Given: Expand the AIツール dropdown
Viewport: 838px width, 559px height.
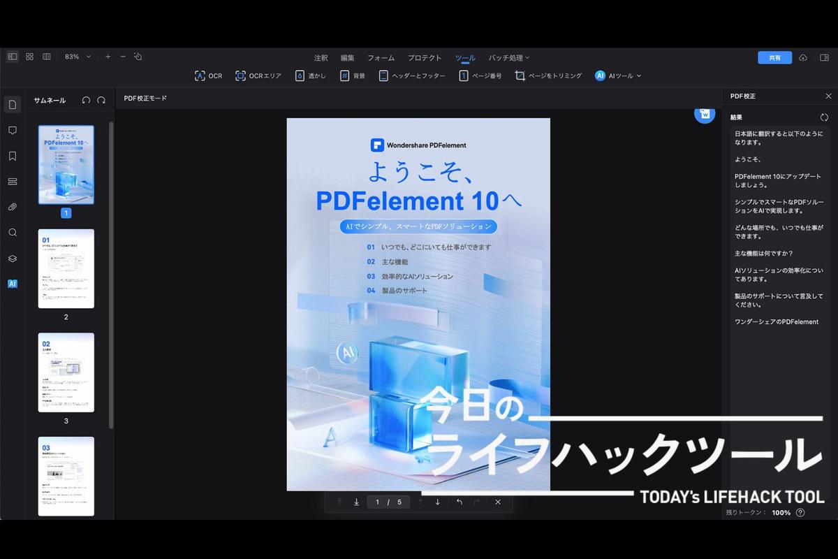Looking at the screenshot, I should pyautogui.click(x=617, y=75).
